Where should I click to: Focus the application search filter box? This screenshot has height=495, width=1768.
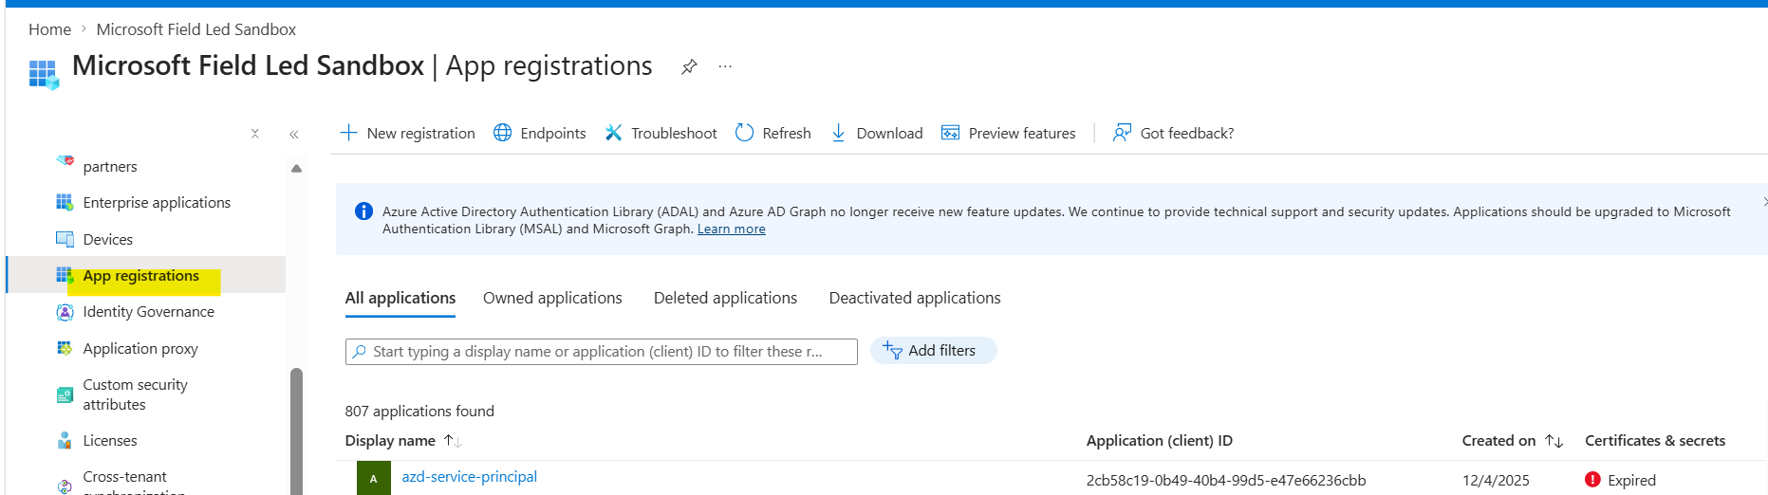(602, 352)
